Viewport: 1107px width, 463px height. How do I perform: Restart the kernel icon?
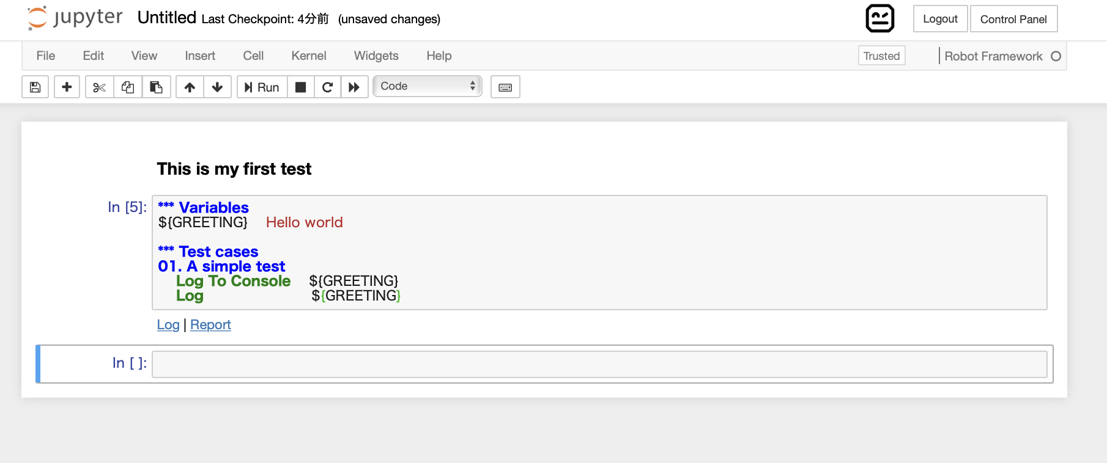coord(327,87)
